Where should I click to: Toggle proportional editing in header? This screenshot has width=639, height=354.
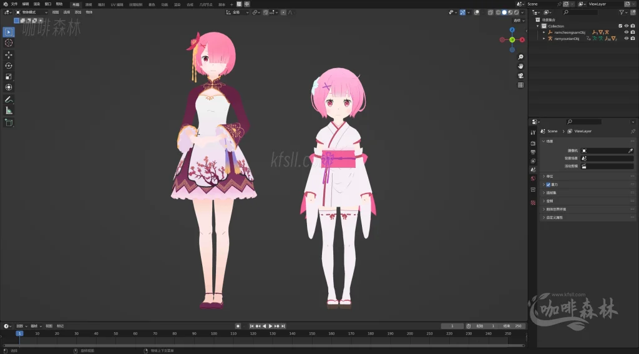283,12
